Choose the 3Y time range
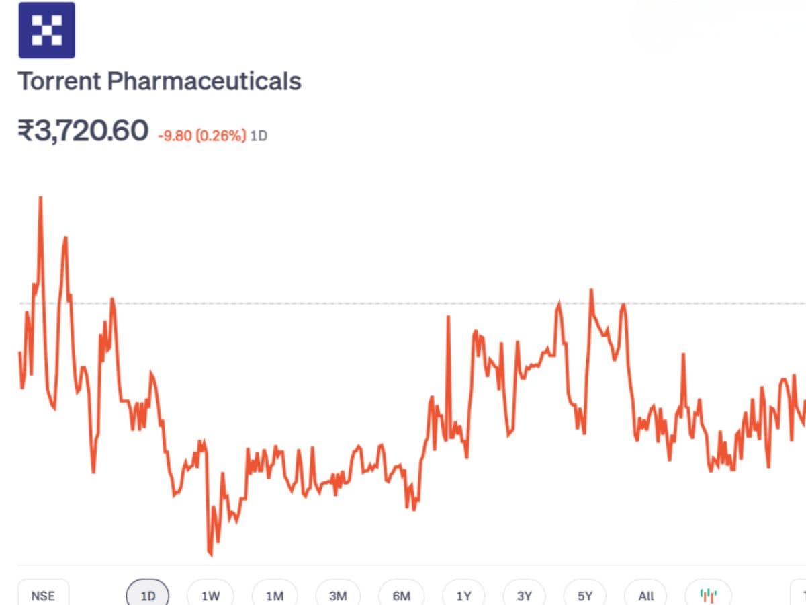 tap(525, 596)
